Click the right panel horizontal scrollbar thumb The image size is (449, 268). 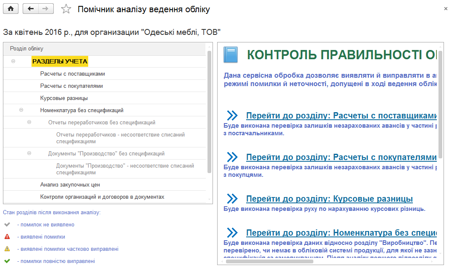coord(270,261)
